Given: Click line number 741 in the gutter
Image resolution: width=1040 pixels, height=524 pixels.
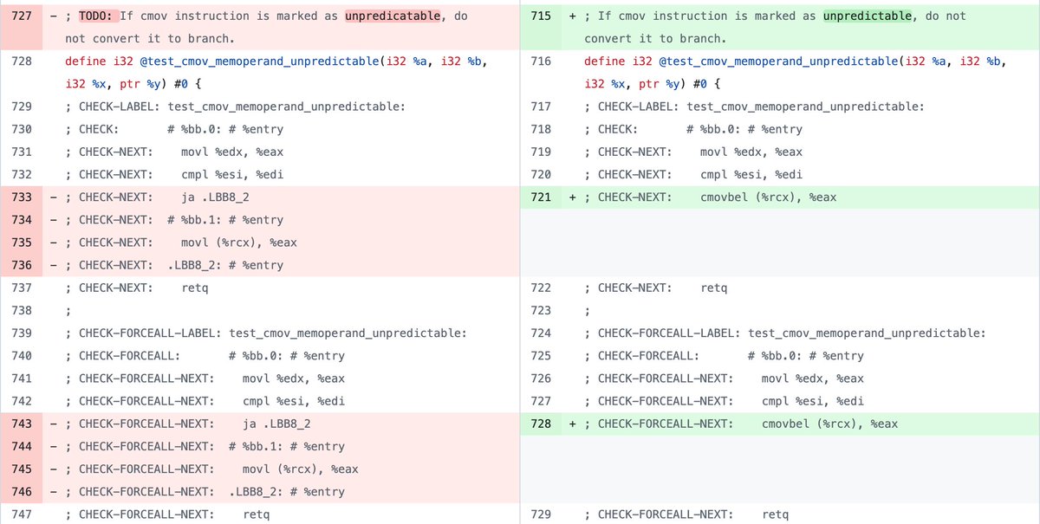Looking at the screenshot, I should (22, 378).
